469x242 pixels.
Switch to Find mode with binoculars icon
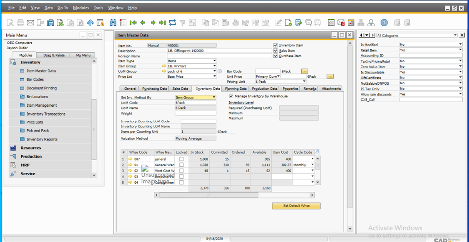(x=113, y=23)
